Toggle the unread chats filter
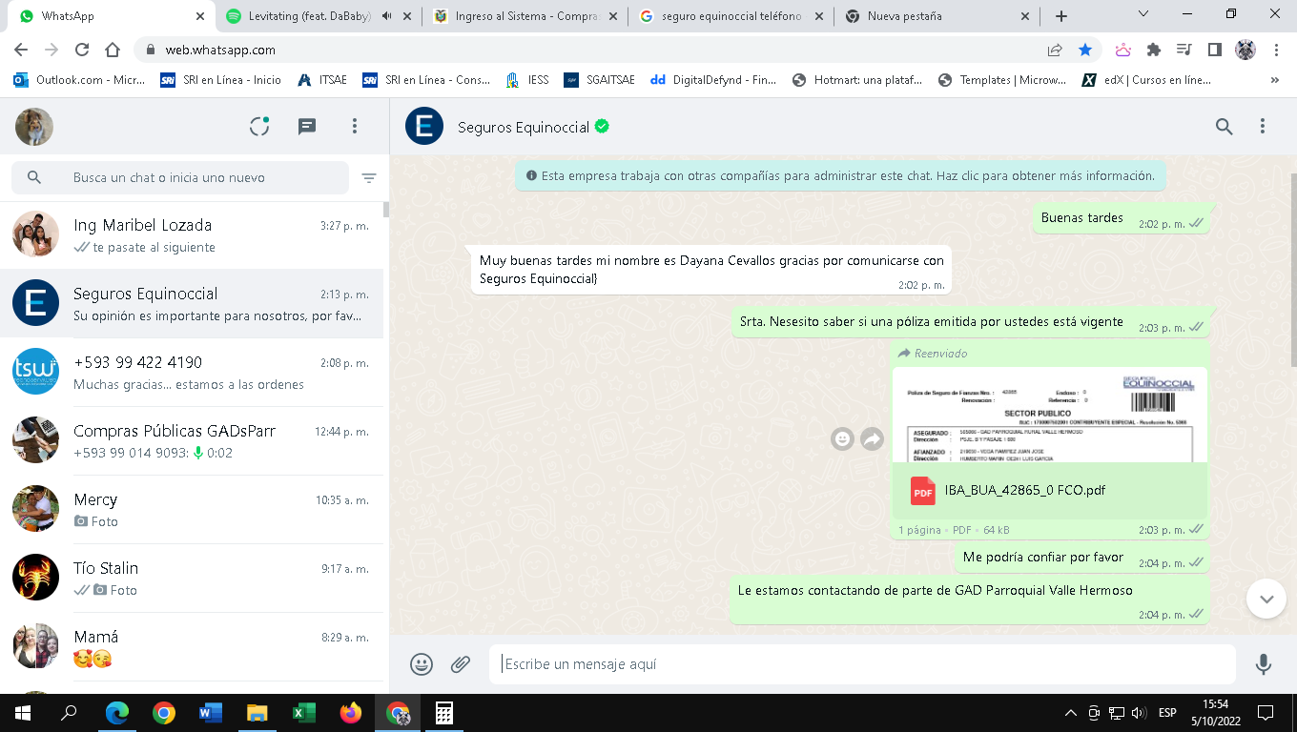The height and width of the screenshot is (732, 1297). pyautogui.click(x=369, y=178)
